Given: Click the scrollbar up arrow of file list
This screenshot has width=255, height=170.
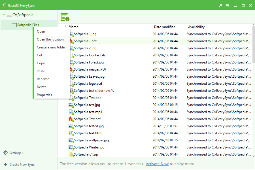Looking at the screenshot, I should click(254, 25).
